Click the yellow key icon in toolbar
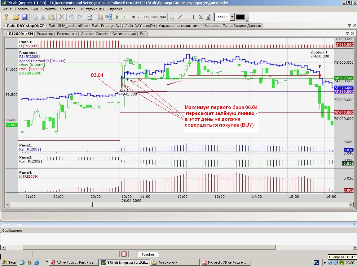 pyautogui.click(x=6, y=17)
